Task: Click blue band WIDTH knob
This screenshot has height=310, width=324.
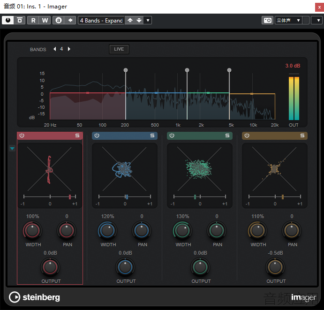Action: pos(107,230)
